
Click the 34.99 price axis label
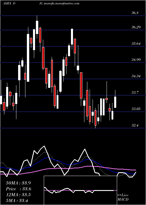click(x=136, y=60)
